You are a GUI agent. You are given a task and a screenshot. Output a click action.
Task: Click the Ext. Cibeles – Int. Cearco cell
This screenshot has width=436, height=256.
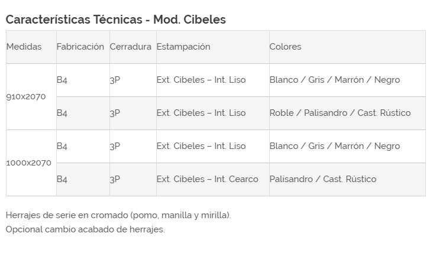click(x=207, y=179)
